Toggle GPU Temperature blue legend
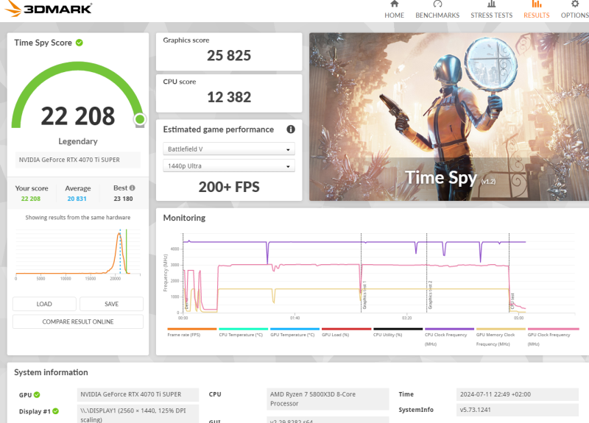This screenshot has height=423, width=589. (294, 333)
